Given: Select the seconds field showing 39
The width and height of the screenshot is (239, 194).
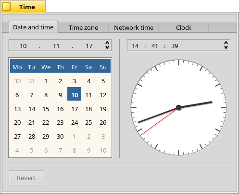Looking at the screenshot, I should tap(175, 46).
